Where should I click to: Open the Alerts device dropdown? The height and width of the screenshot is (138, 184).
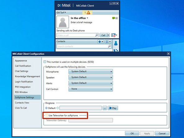coord(90,83)
